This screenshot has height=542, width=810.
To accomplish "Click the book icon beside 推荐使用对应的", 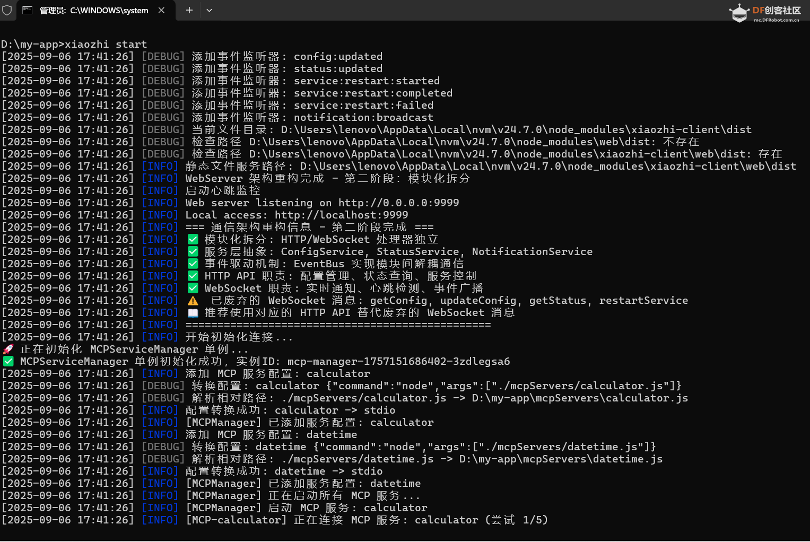I will [x=193, y=313].
